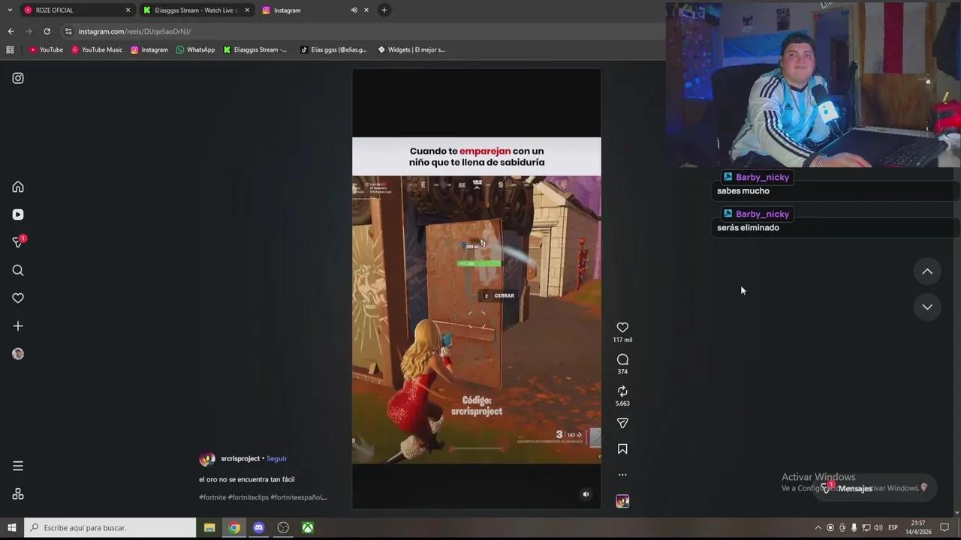Open the reel audio thumbnail
The width and height of the screenshot is (961, 540).
tap(622, 501)
